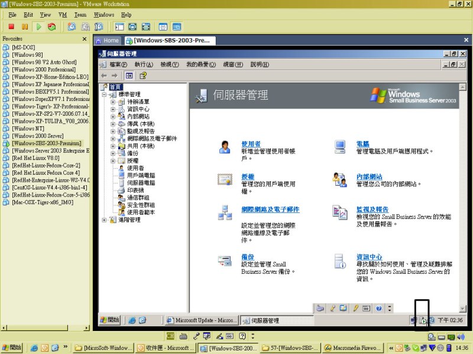473x354 pixels.
Task: Click the guest 開始 Start button
Action: 110,320
